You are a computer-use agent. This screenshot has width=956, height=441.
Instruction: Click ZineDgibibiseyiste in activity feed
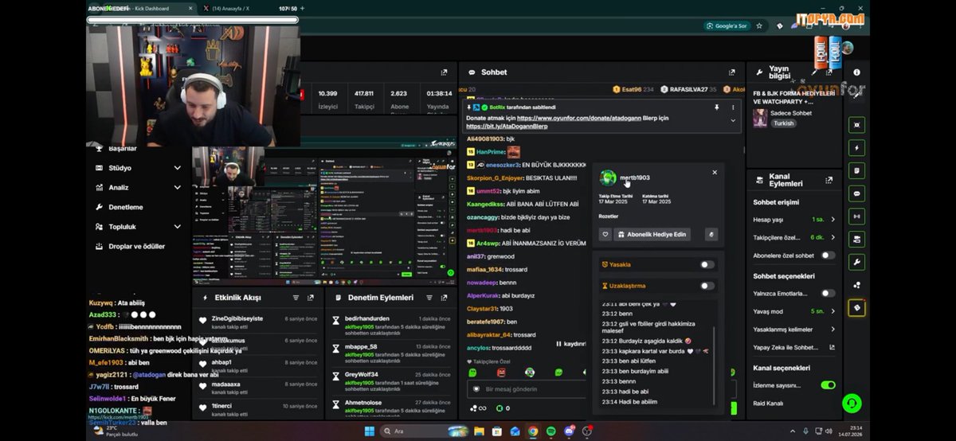[x=238, y=318]
